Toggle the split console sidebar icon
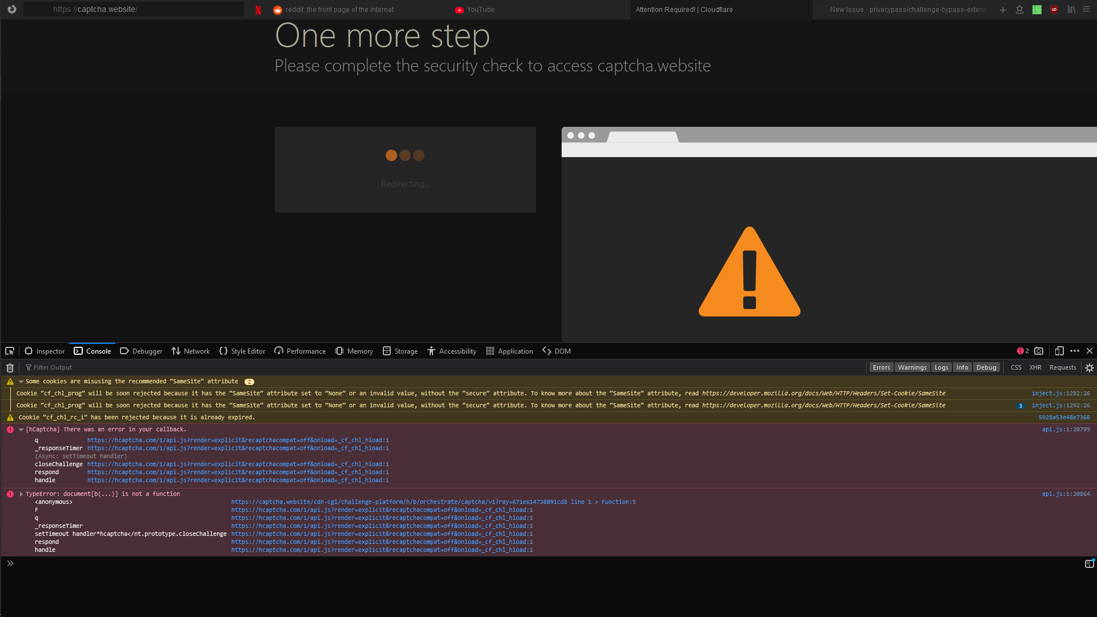Image resolution: width=1097 pixels, height=617 pixels. click(x=1090, y=563)
